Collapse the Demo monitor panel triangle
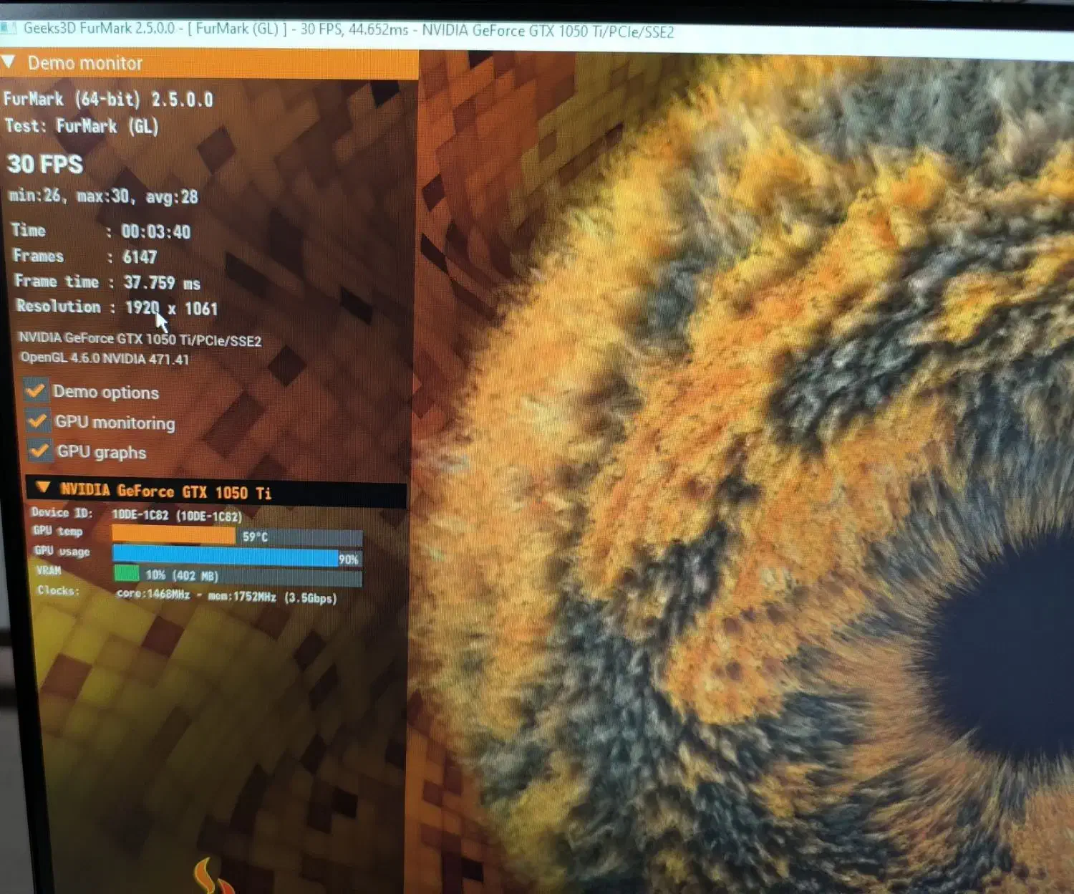 [x=9, y=62]
